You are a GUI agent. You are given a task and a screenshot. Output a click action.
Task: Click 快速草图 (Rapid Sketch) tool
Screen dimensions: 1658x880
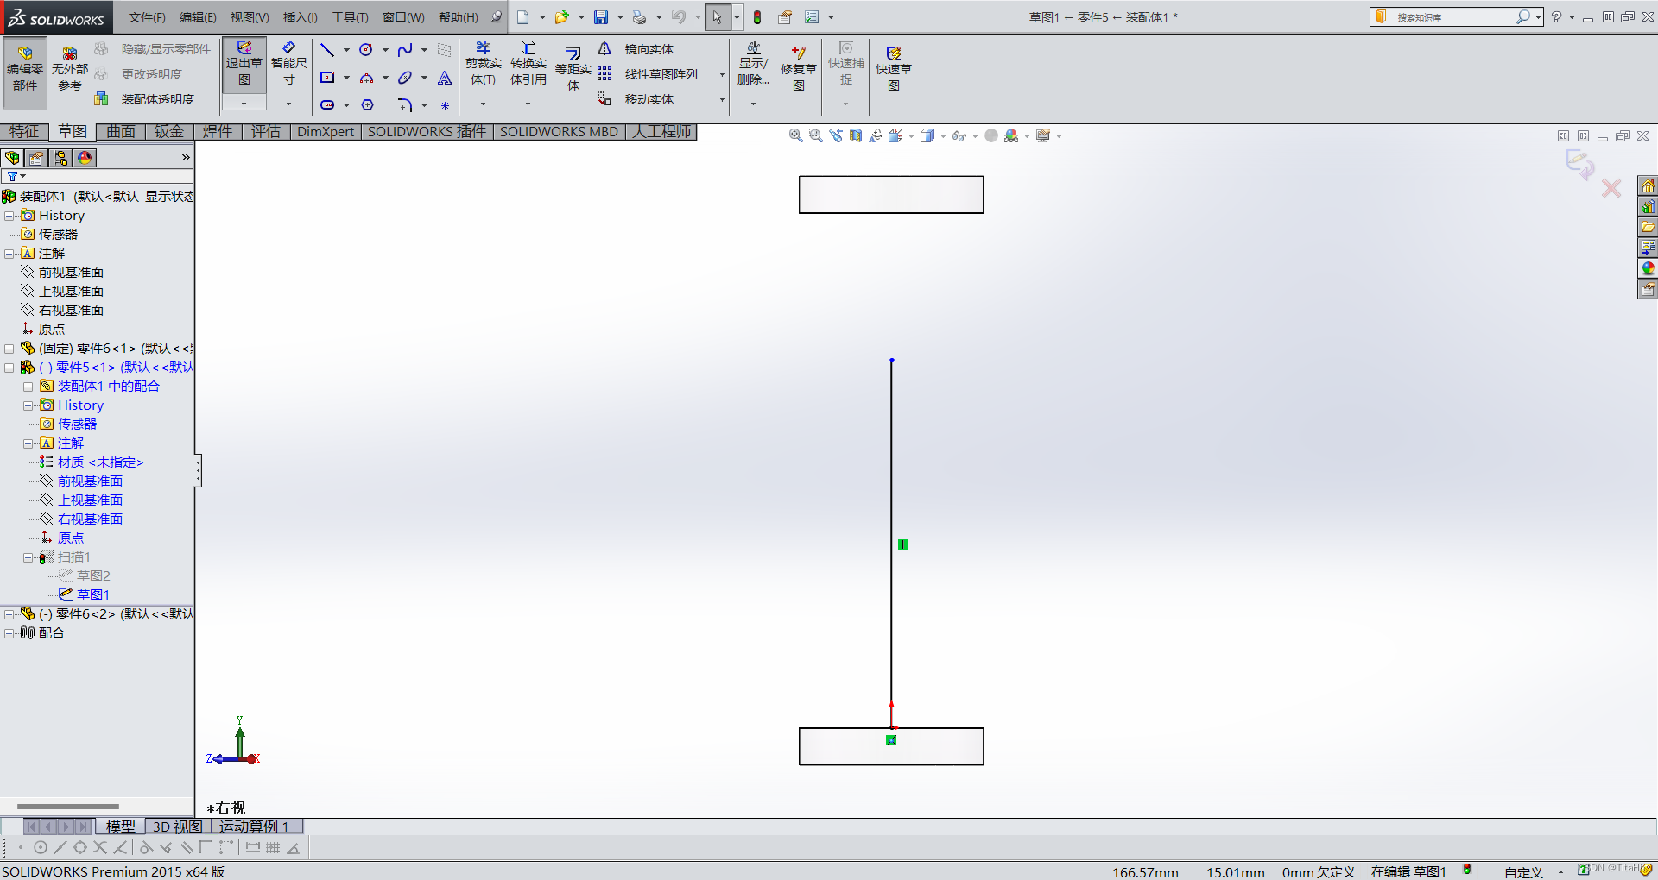click(x=893, y=69)
